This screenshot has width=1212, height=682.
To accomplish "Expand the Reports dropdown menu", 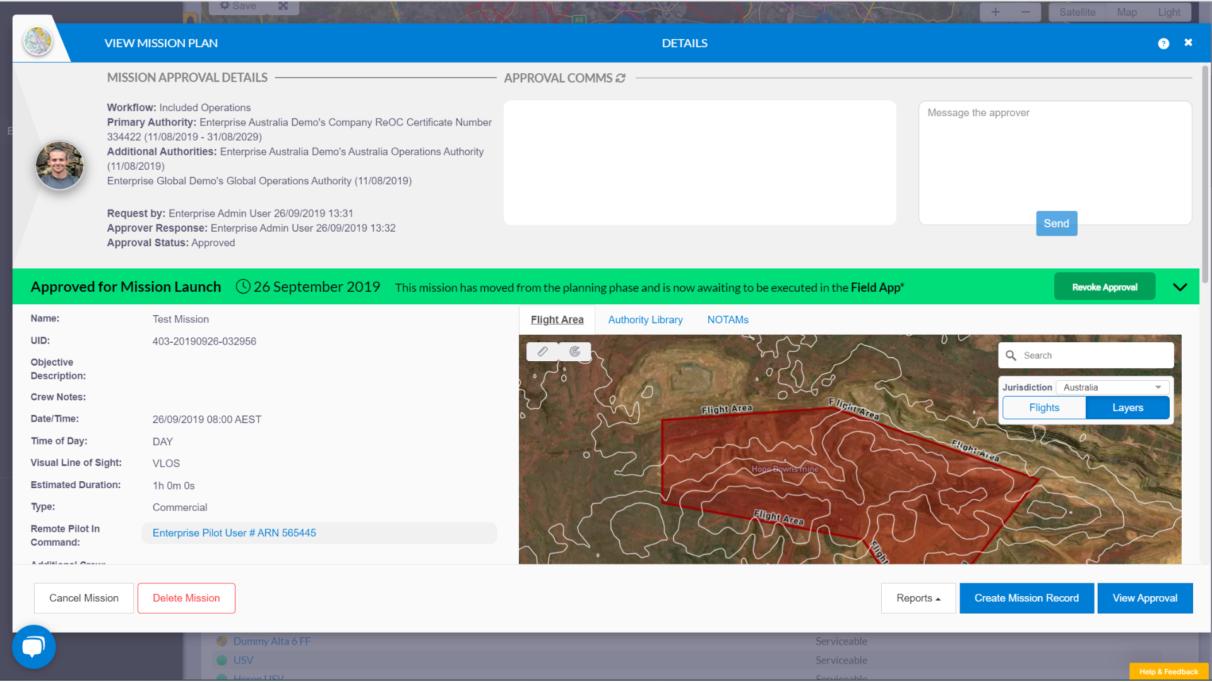I will point(918,598).
